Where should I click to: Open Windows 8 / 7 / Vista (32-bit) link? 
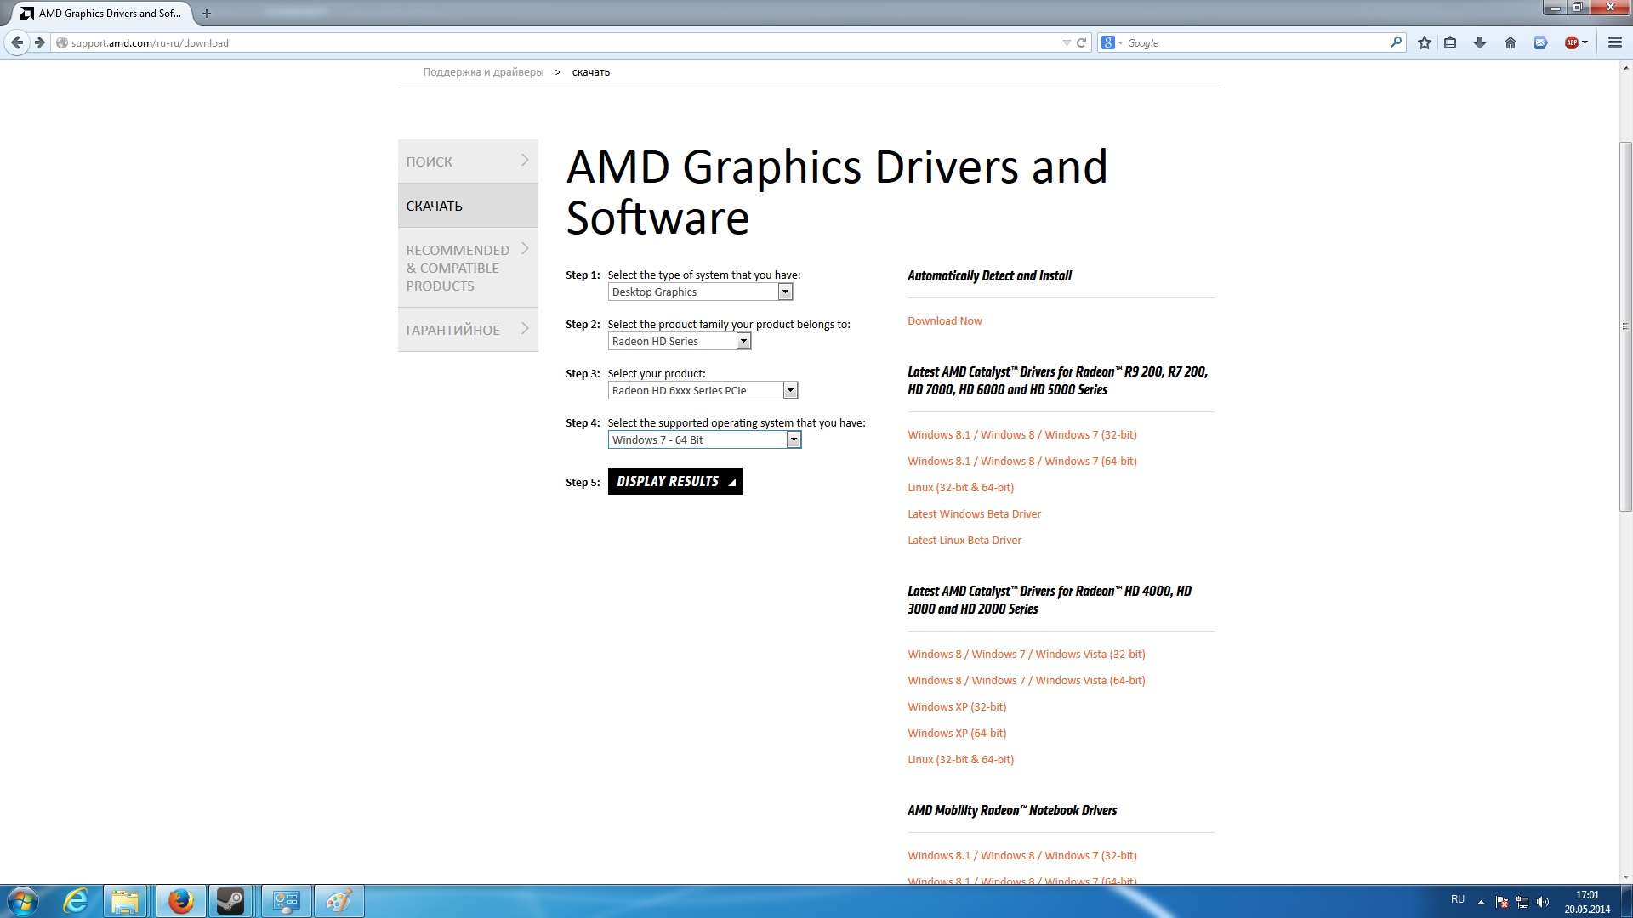1026,654
